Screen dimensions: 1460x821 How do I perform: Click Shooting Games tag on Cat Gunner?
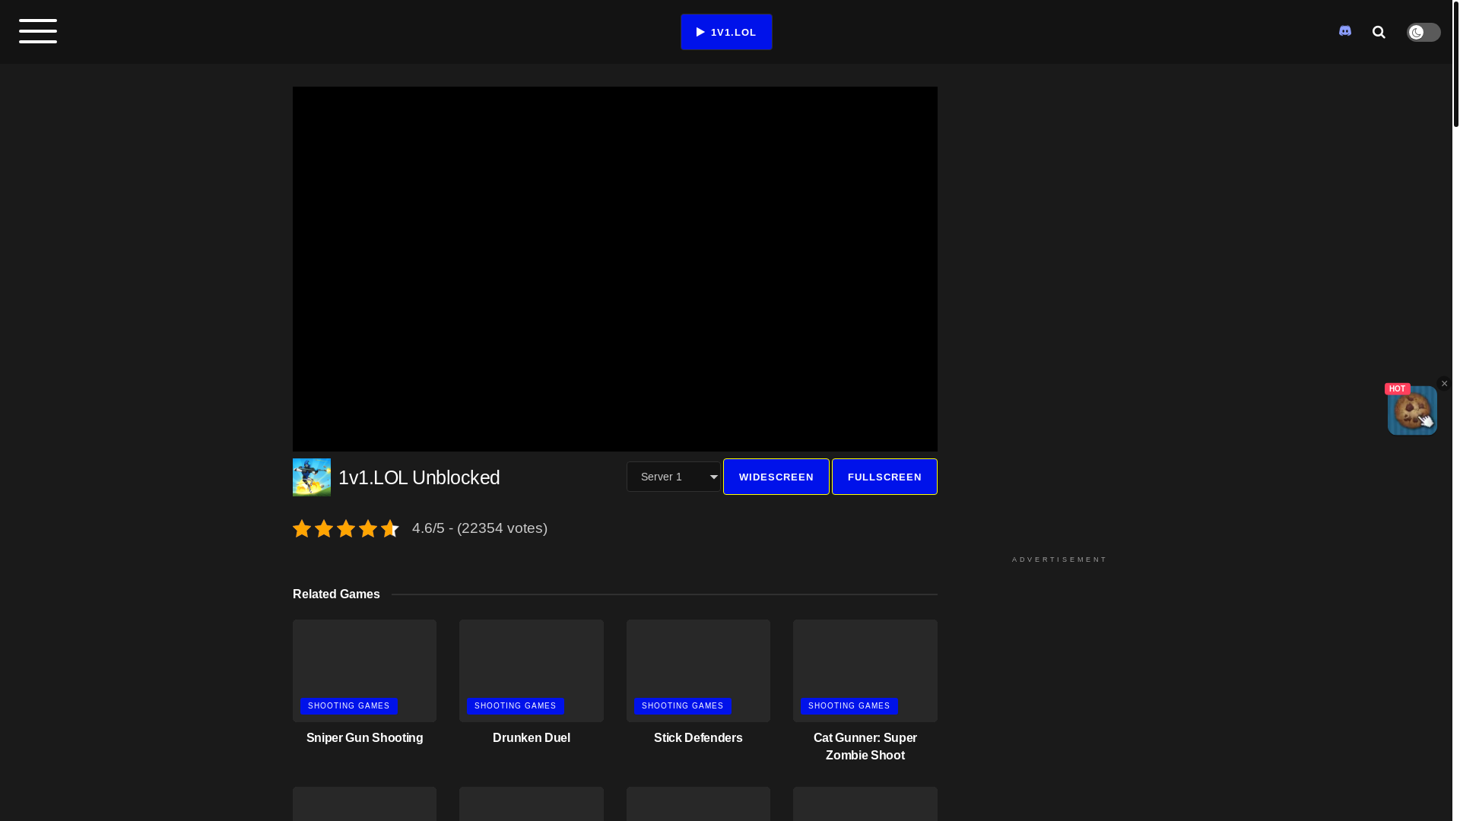coord(849,706)
